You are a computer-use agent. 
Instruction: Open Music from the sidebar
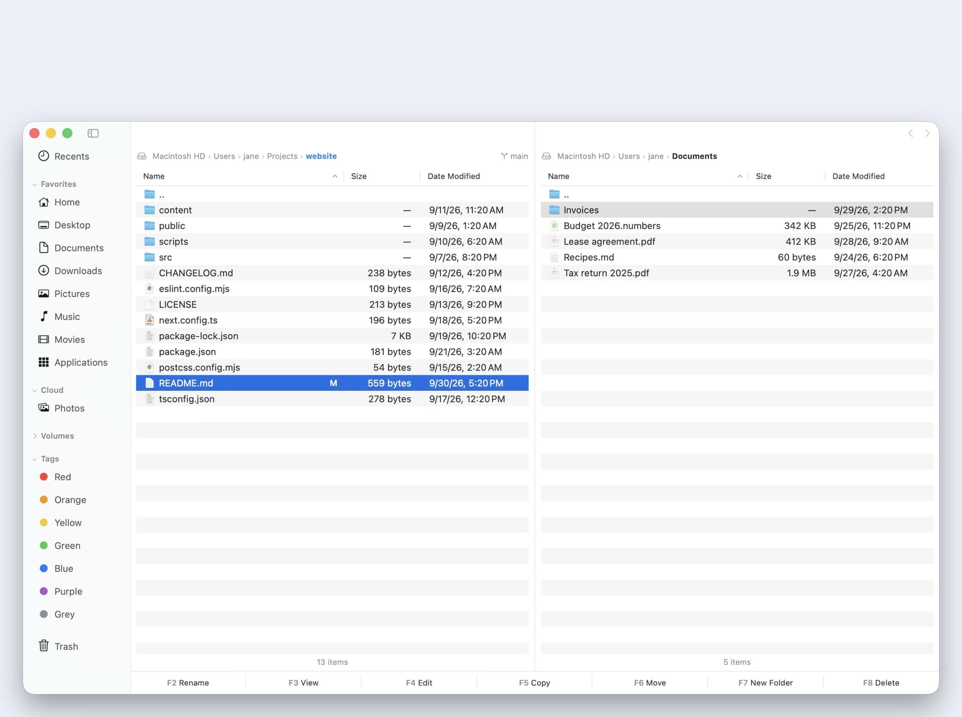click(x=59, y=317)
